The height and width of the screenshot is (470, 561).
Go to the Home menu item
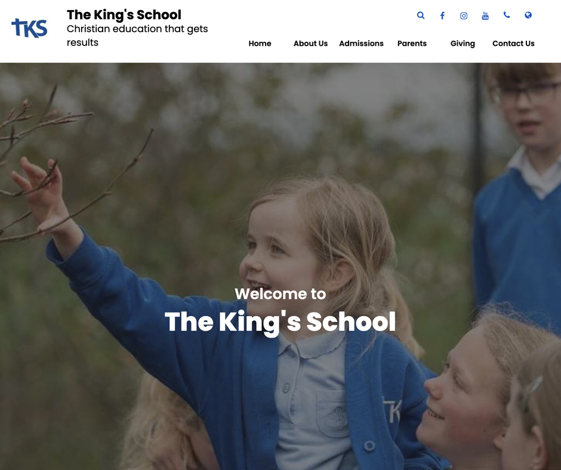click(x=260, y=44)
